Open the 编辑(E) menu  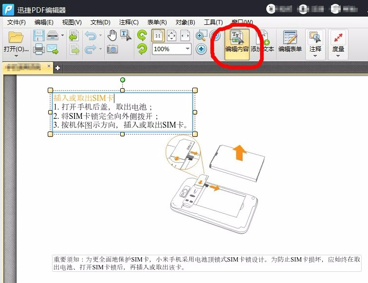44,22
